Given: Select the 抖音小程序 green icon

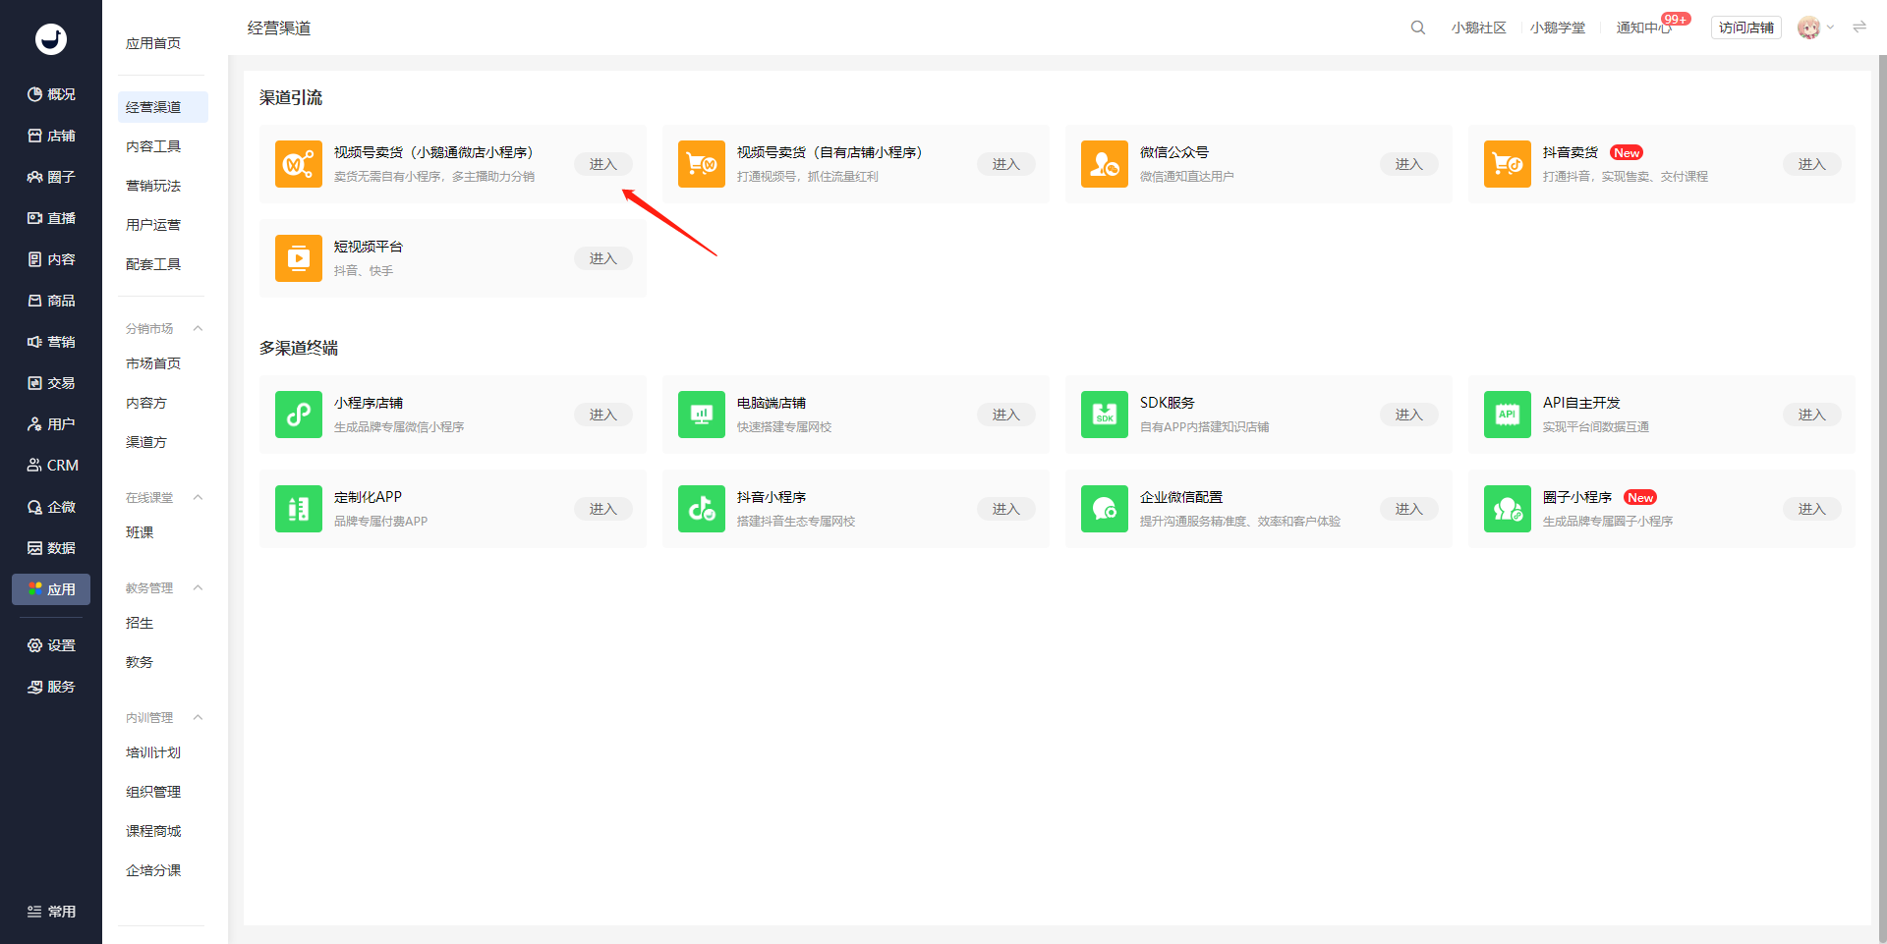Looking at the screenshot, I should coord(701,509).
